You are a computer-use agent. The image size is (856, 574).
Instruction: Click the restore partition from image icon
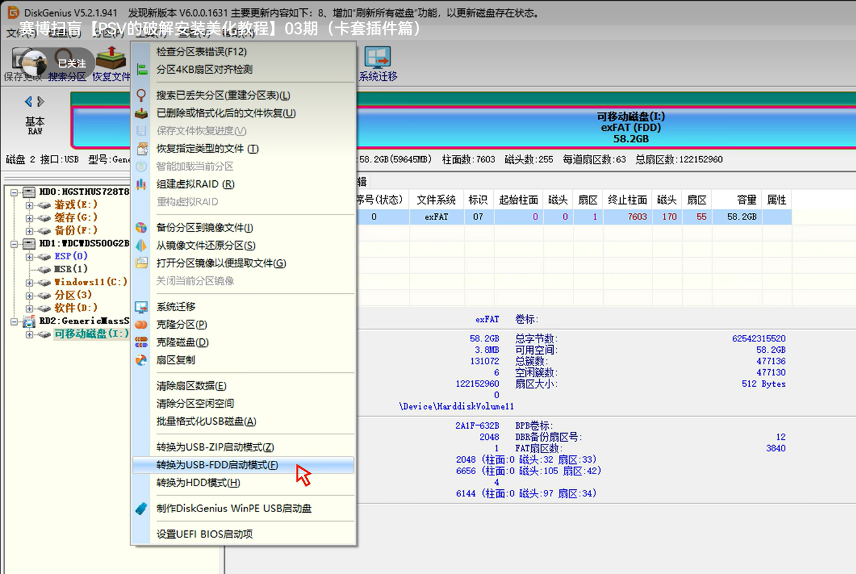pyautogui.click(x=142, y=245)
